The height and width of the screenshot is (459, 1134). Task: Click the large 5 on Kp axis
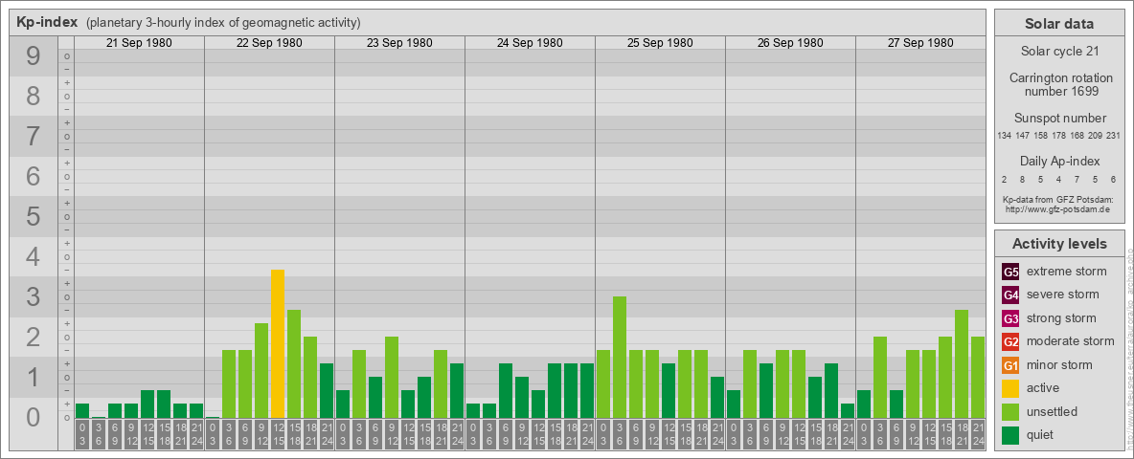point(34,216)
